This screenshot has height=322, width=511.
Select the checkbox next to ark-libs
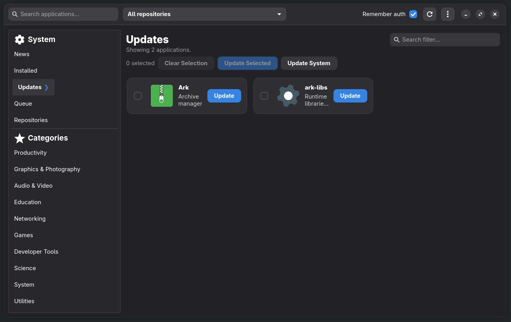click(264, 95)
